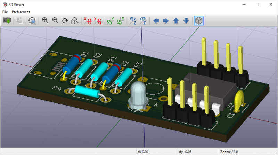Image resolution: width=278 pixels, height=155 pixels.
Task: Move the view right with blue arrow
Action: tap(166, 21)
